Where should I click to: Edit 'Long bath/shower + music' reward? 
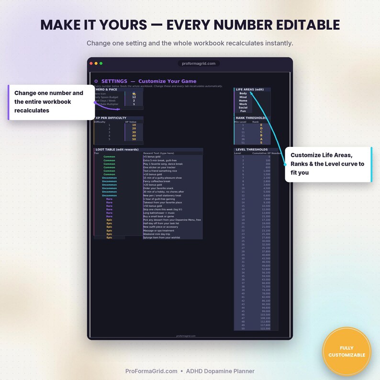tap(173, 213)
